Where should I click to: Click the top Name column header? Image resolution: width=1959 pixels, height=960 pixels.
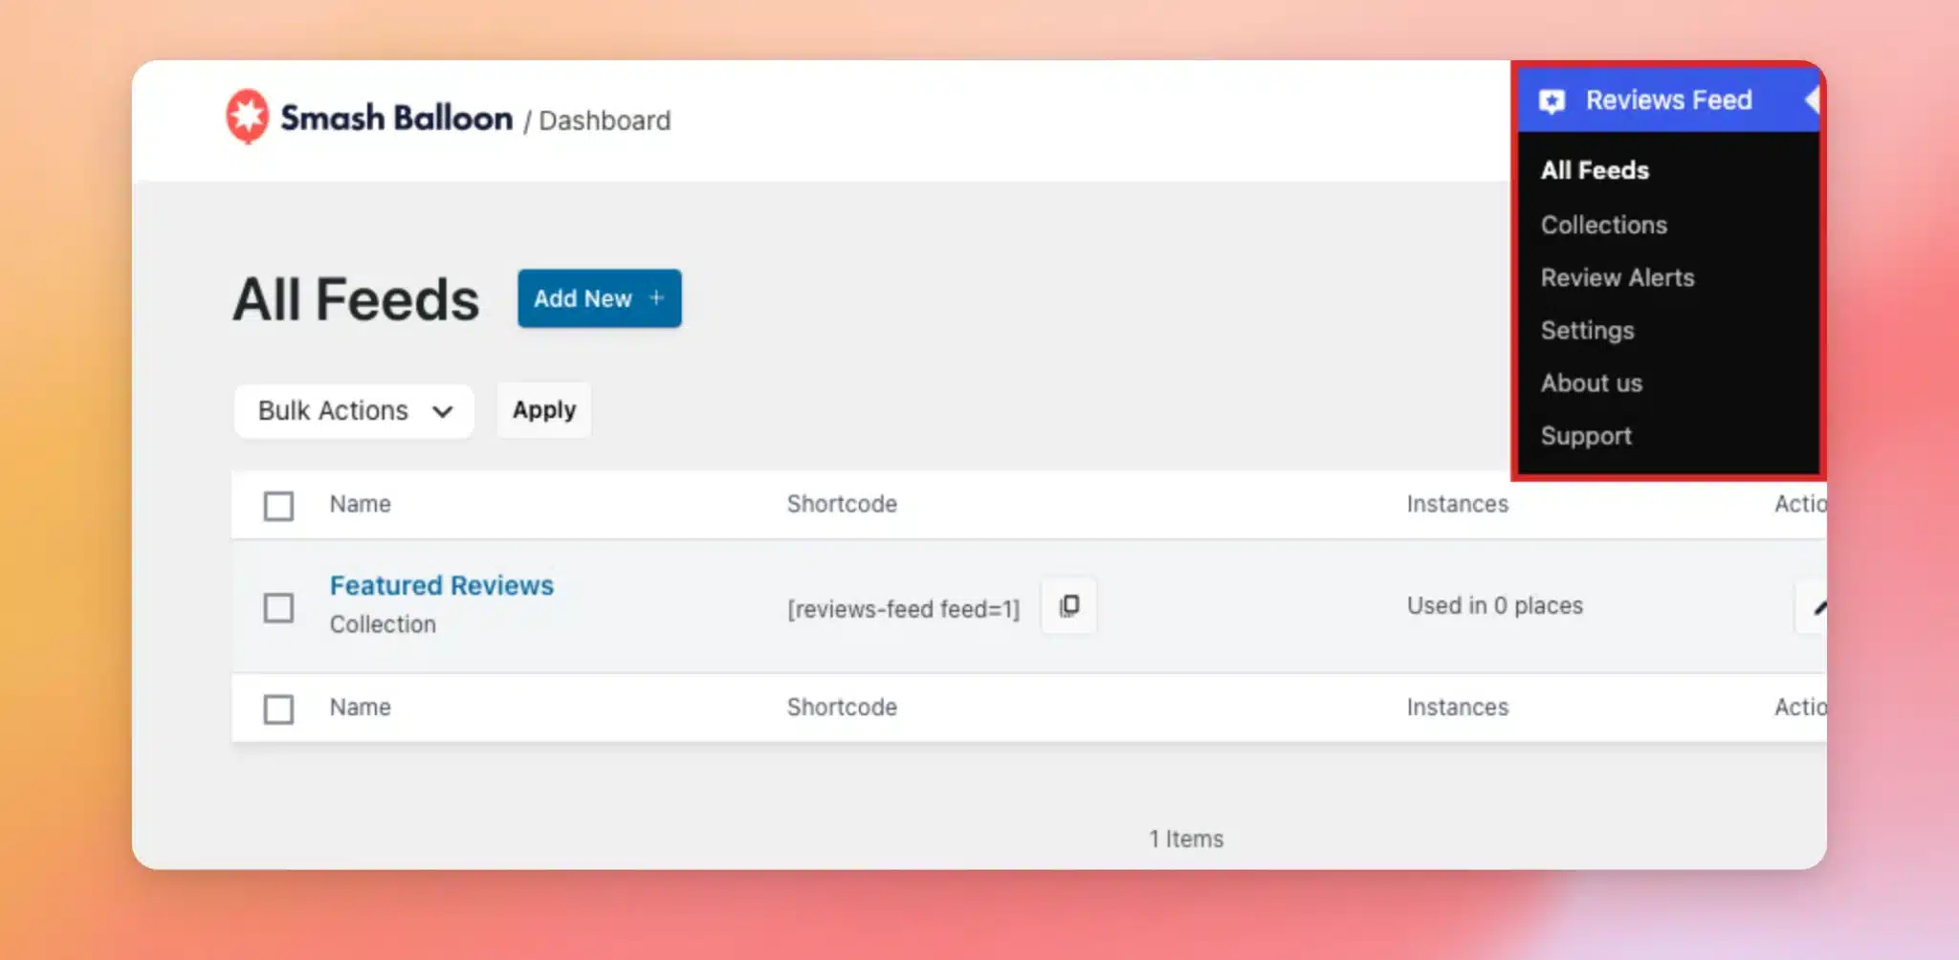[x=360, y=504]
